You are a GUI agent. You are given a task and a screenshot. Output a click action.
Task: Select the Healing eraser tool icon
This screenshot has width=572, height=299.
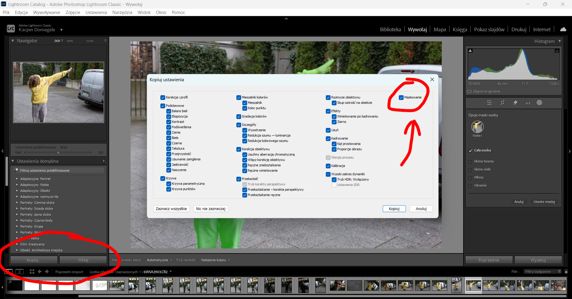tap(515, 103)
